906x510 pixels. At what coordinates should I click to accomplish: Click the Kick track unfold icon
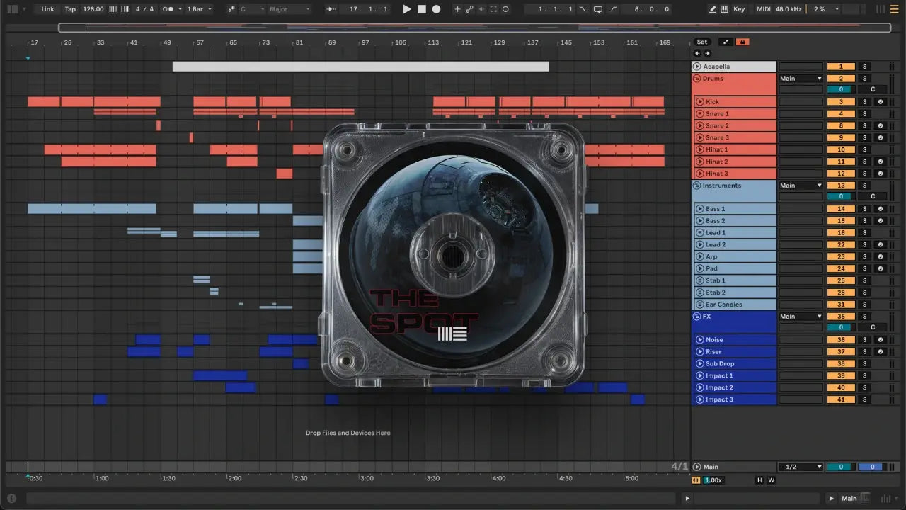pos(699,102)
